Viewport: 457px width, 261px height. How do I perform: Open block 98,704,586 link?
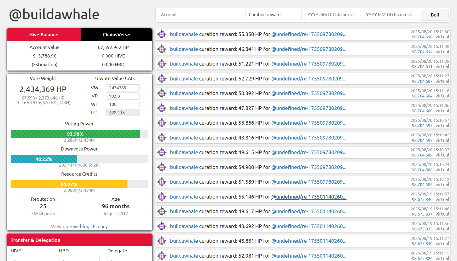422,170
